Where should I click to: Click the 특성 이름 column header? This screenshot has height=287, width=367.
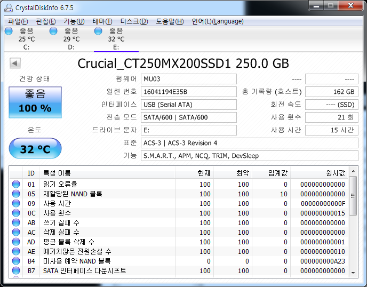point(107,173)
